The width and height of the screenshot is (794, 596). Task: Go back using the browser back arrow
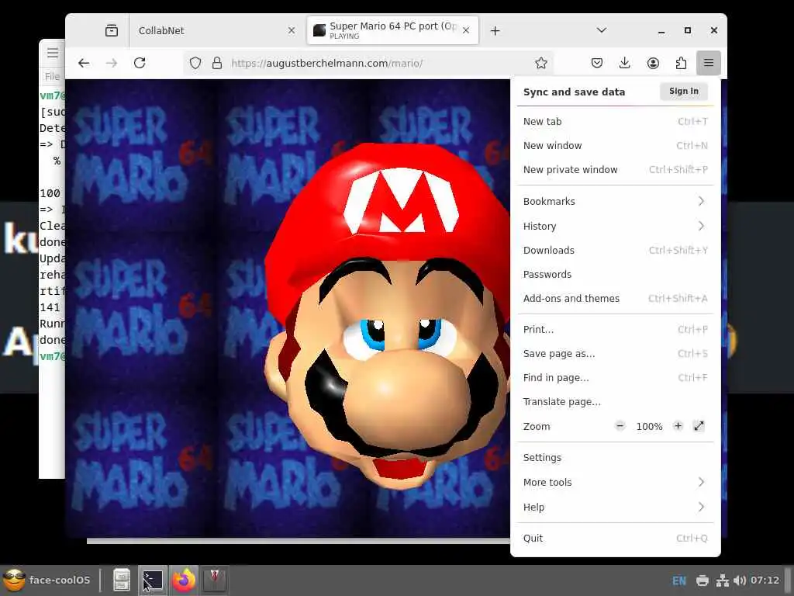pyautogui.click(x=84, y=63)
